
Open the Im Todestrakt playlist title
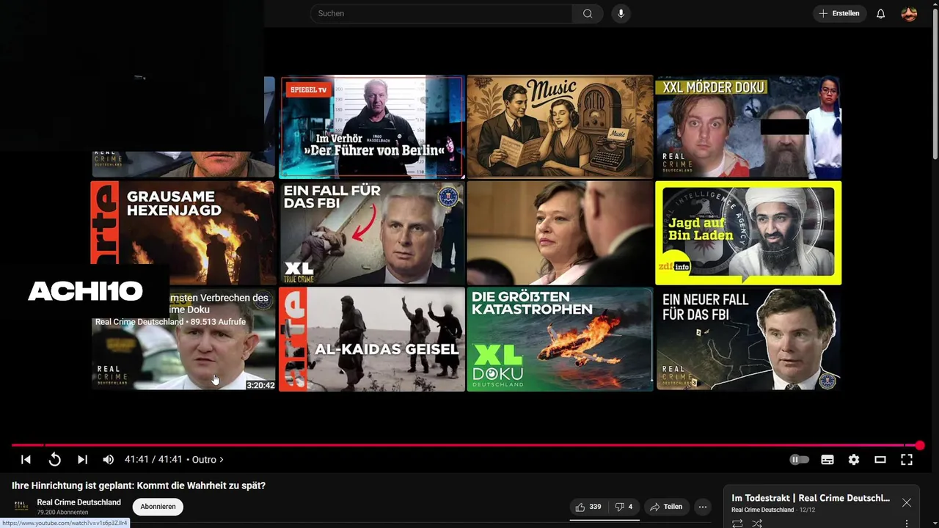point(811,498)
